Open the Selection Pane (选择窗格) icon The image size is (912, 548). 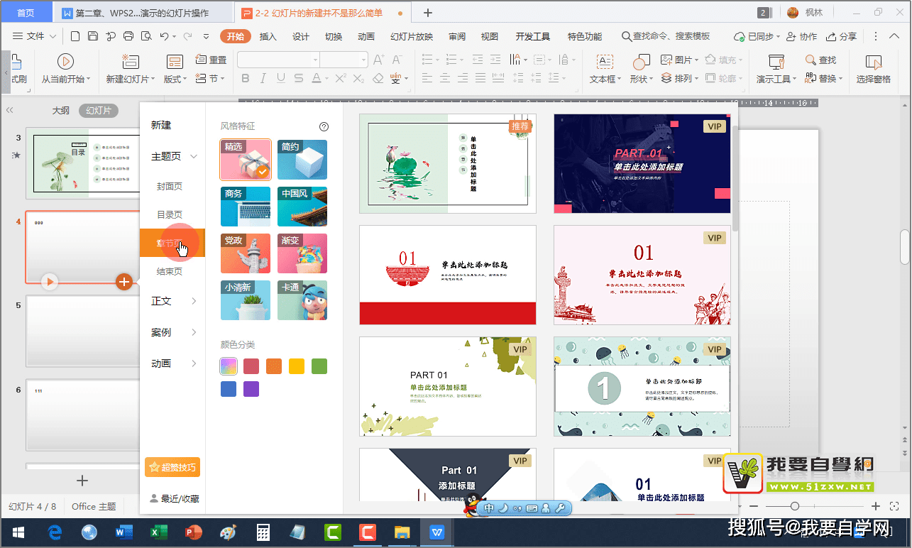(874, 62)
